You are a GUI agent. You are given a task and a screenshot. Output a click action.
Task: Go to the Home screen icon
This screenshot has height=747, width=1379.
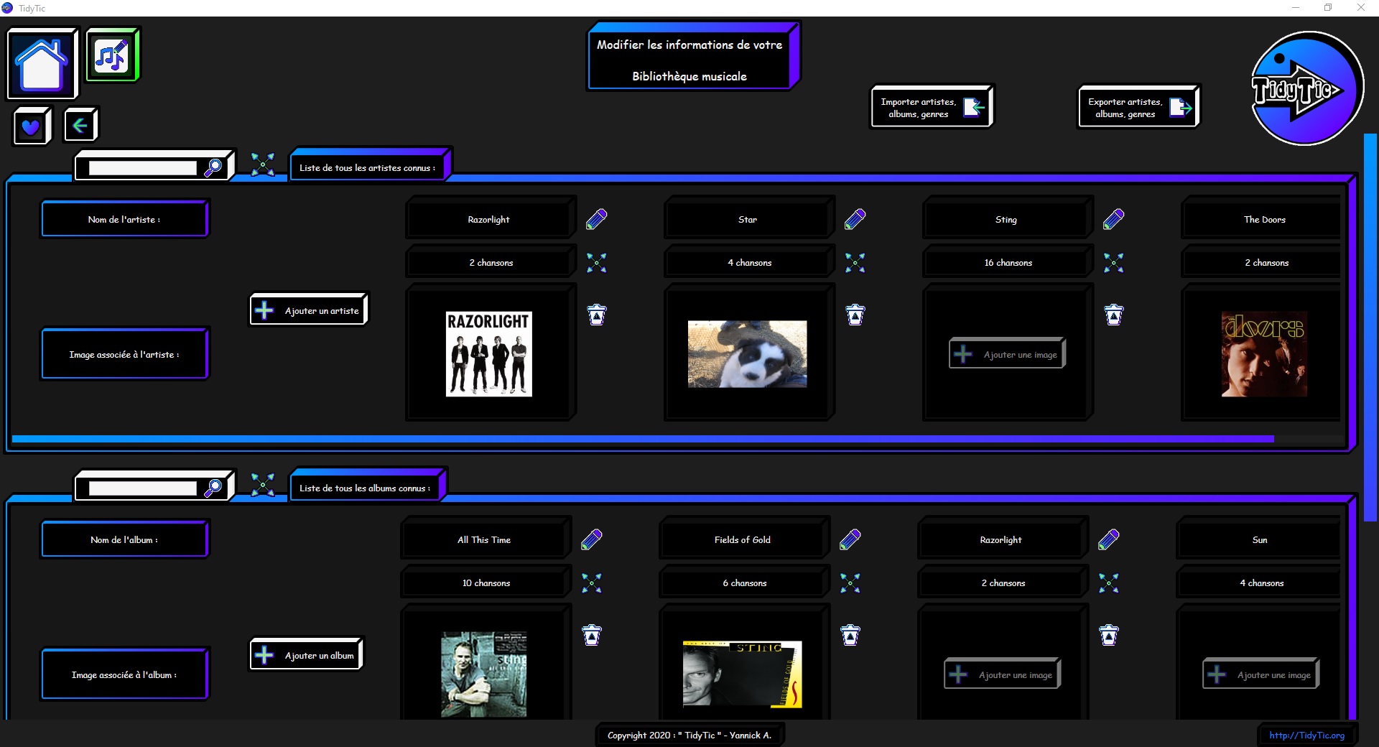coord(42,63)
